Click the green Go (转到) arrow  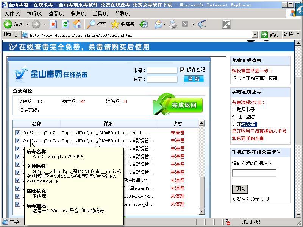[x=264, y=35]
